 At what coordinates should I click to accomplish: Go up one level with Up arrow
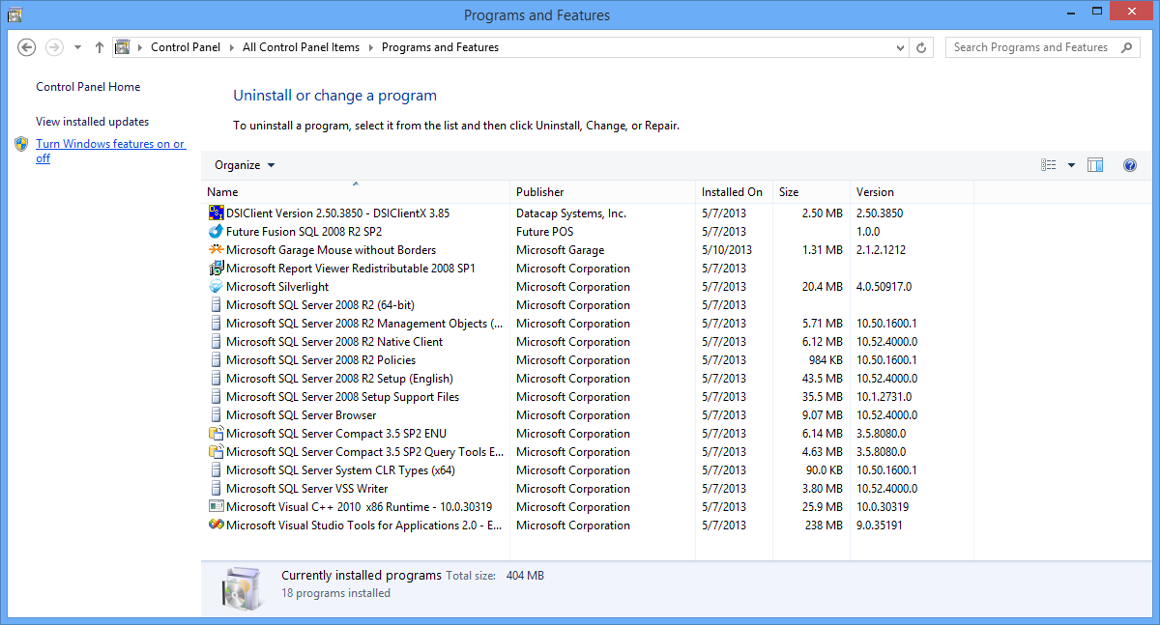pyautogui.click(x=100, y=47)
